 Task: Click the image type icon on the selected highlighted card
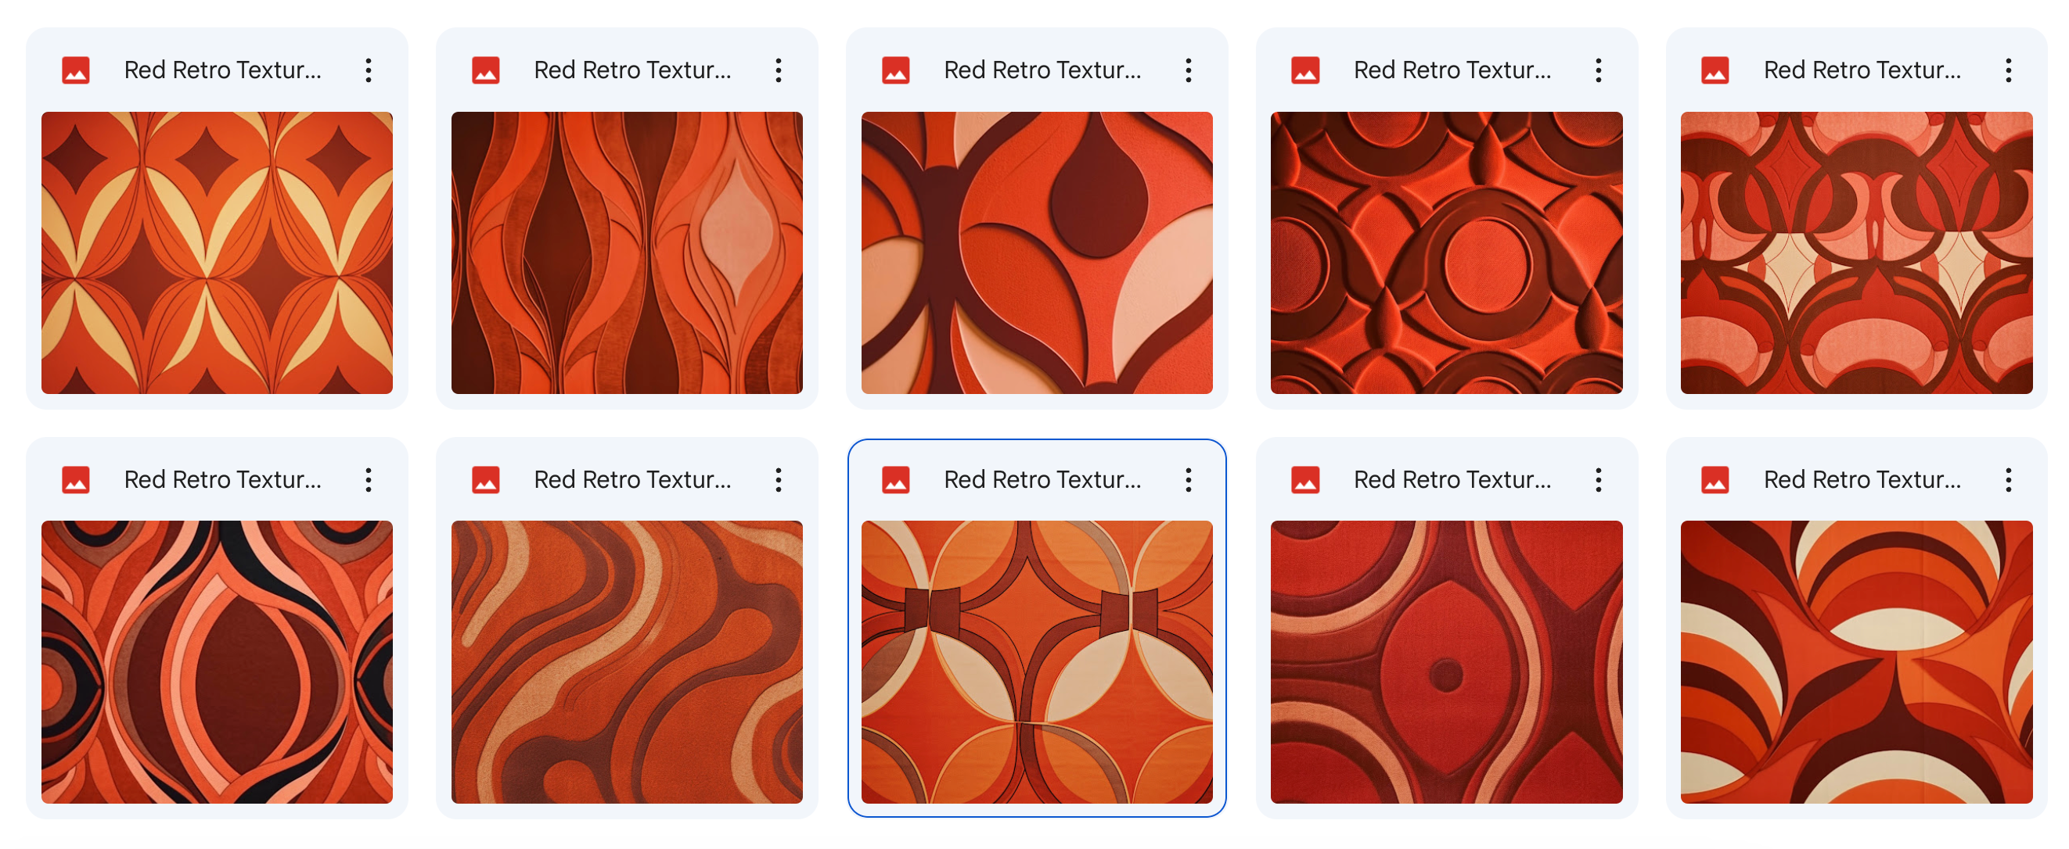895,479
